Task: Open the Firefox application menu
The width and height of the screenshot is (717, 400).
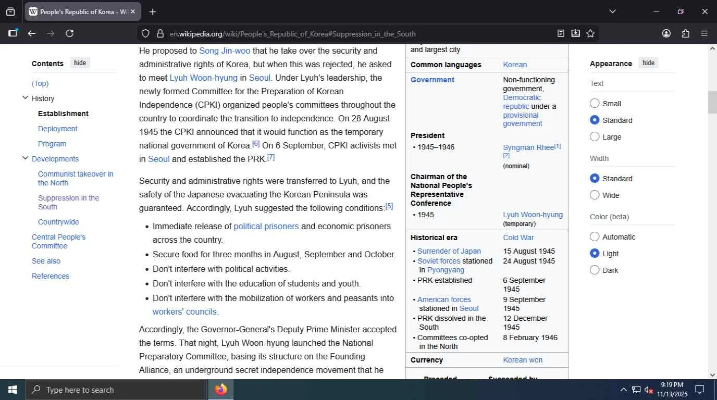Action: [704, 33]
